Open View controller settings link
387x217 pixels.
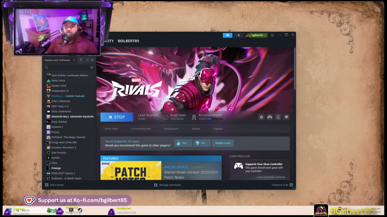click(271, 177)
